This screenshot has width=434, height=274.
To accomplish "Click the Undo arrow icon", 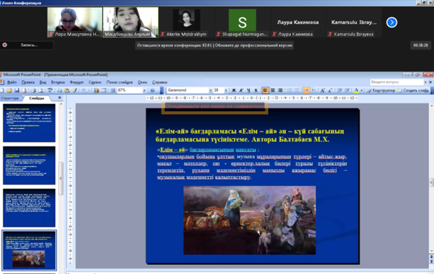I will pos(83,90).
